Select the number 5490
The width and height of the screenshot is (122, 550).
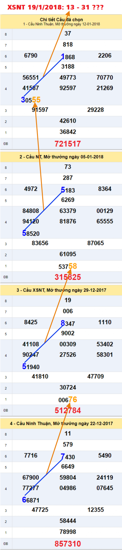(x=105, y=455)
